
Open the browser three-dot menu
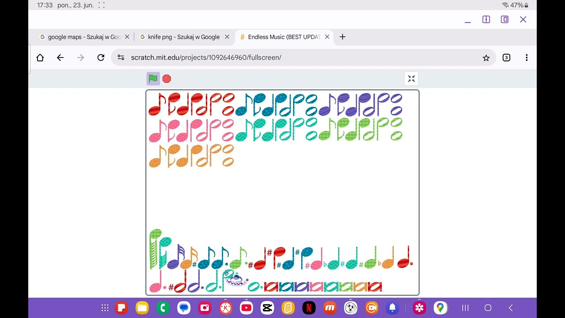tap(527, 57)
